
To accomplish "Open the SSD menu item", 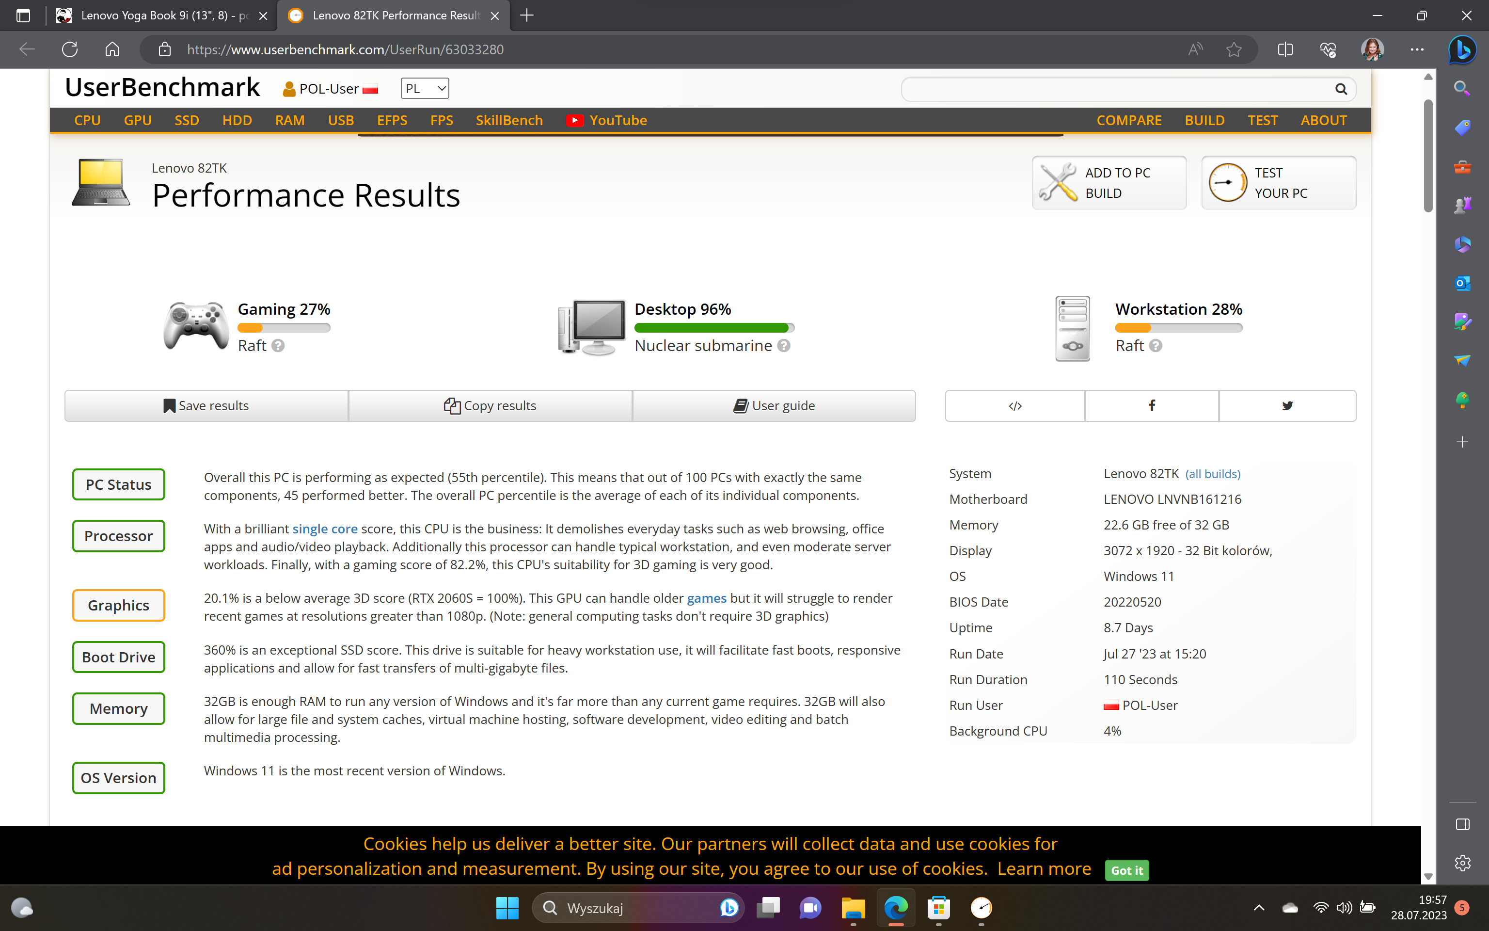I will tap(187, 120).
